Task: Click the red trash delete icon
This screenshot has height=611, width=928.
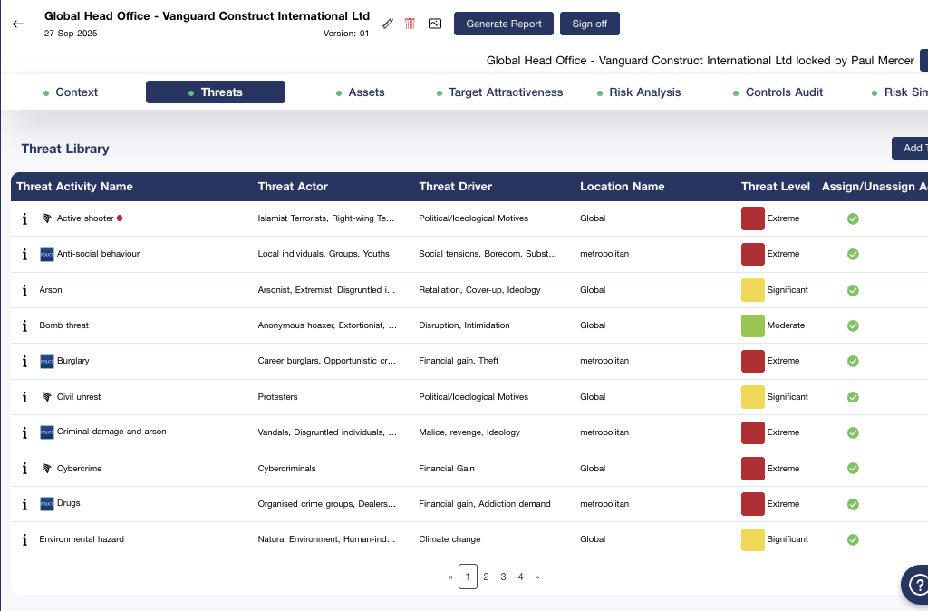Action: (x=411, y=24)
